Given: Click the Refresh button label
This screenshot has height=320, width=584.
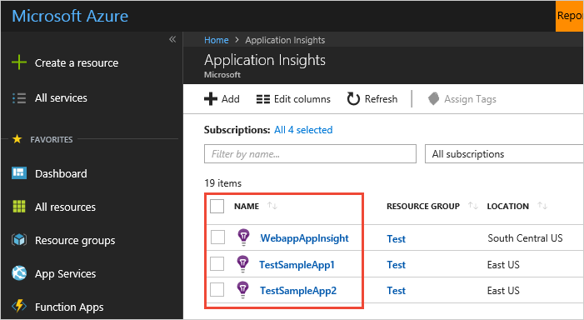Looking at the screenshot, I should (381, 99).
